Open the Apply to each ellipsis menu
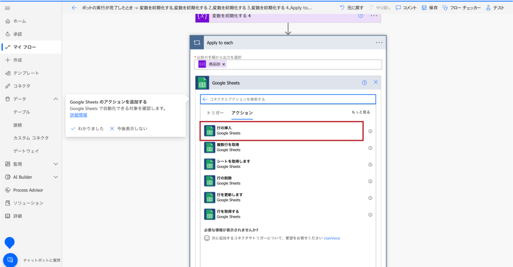The width and height of the screenshot is (513, 267). 379,43
